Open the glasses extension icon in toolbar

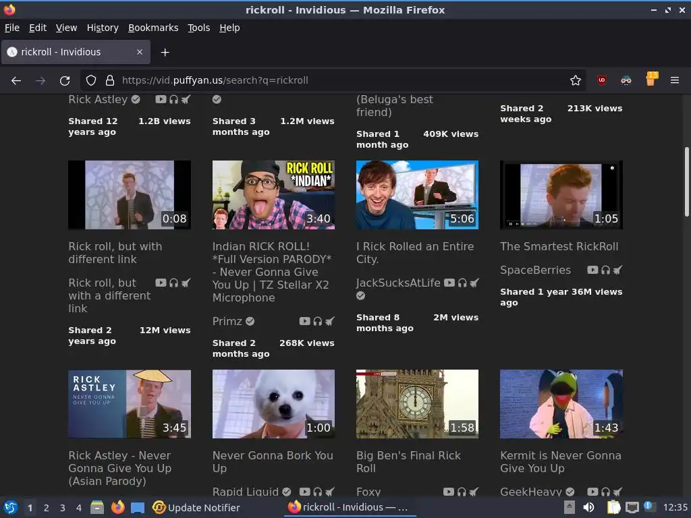[626, 80]
